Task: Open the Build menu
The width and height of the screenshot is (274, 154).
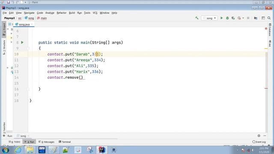Action: [x=72, y=13]
